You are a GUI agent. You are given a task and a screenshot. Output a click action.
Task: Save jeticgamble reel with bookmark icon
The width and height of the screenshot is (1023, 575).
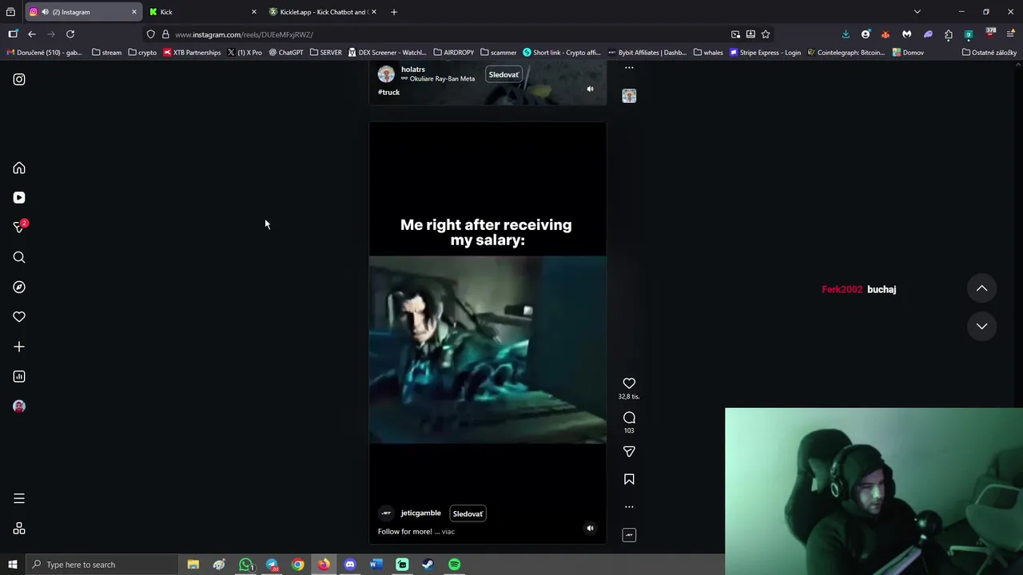click(x=629, y=479)
